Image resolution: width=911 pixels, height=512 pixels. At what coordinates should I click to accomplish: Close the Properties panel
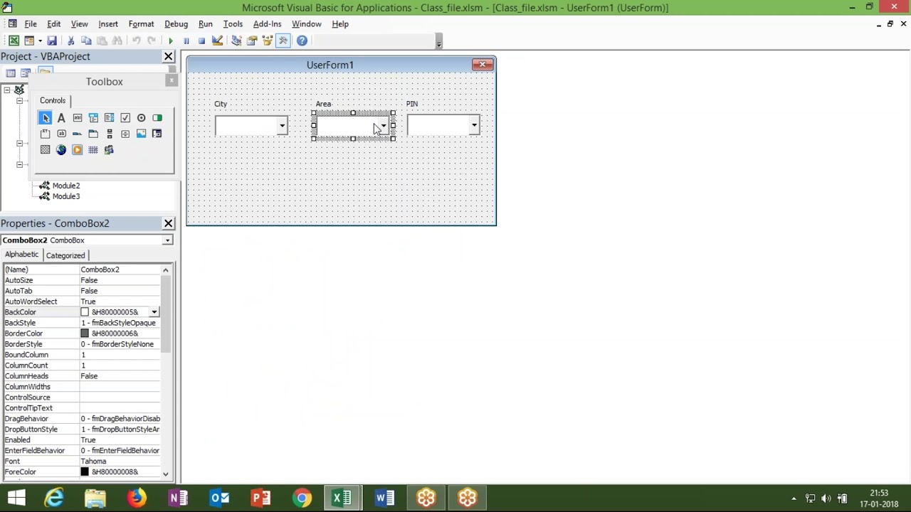pos(169,223)
